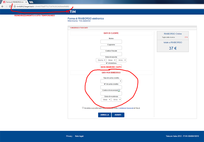Click the 'Taglio della ricarica' row label
204x142 pixels.
tap(168, 37)
